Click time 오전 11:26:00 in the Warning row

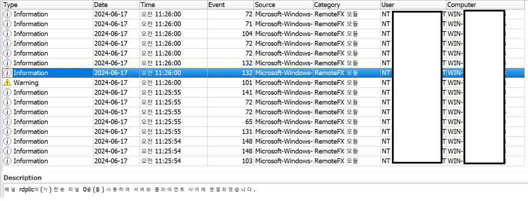point(161,83)
